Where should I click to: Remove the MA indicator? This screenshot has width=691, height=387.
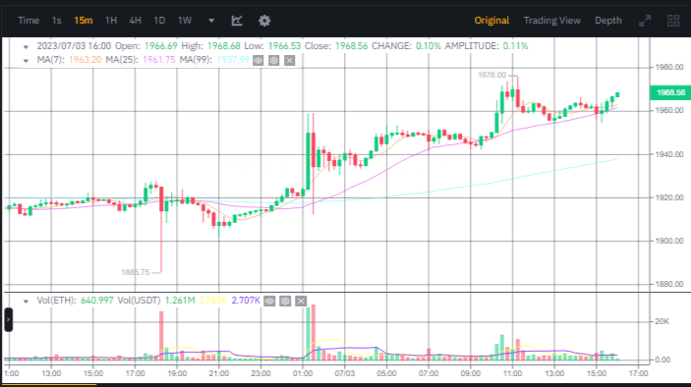[290, 60]
